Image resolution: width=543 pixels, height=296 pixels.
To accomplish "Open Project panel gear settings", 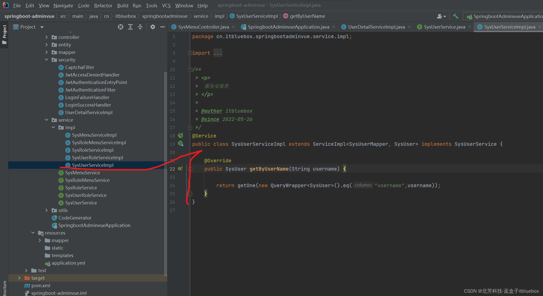I will click(153, 27).
